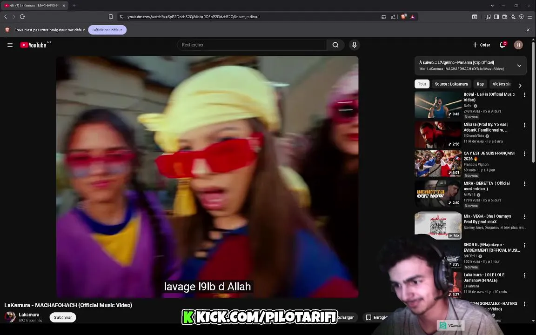
Task: Bookmark this page in Brave
Action: coord(110,17)
